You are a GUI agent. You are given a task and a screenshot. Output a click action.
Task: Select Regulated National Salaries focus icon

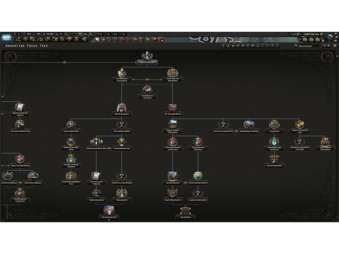tap(20, 107)
